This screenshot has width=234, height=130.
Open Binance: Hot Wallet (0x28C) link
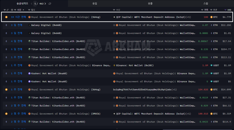[x=135, y=65]
